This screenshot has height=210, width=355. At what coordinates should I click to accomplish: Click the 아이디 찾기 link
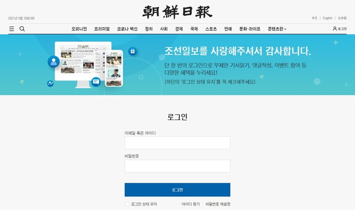191,204
